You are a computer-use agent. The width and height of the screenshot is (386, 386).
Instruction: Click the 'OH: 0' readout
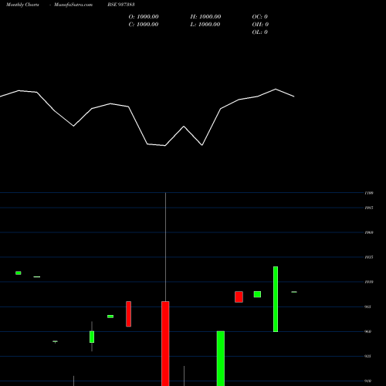pyautogui.click(x=260, y=25)
